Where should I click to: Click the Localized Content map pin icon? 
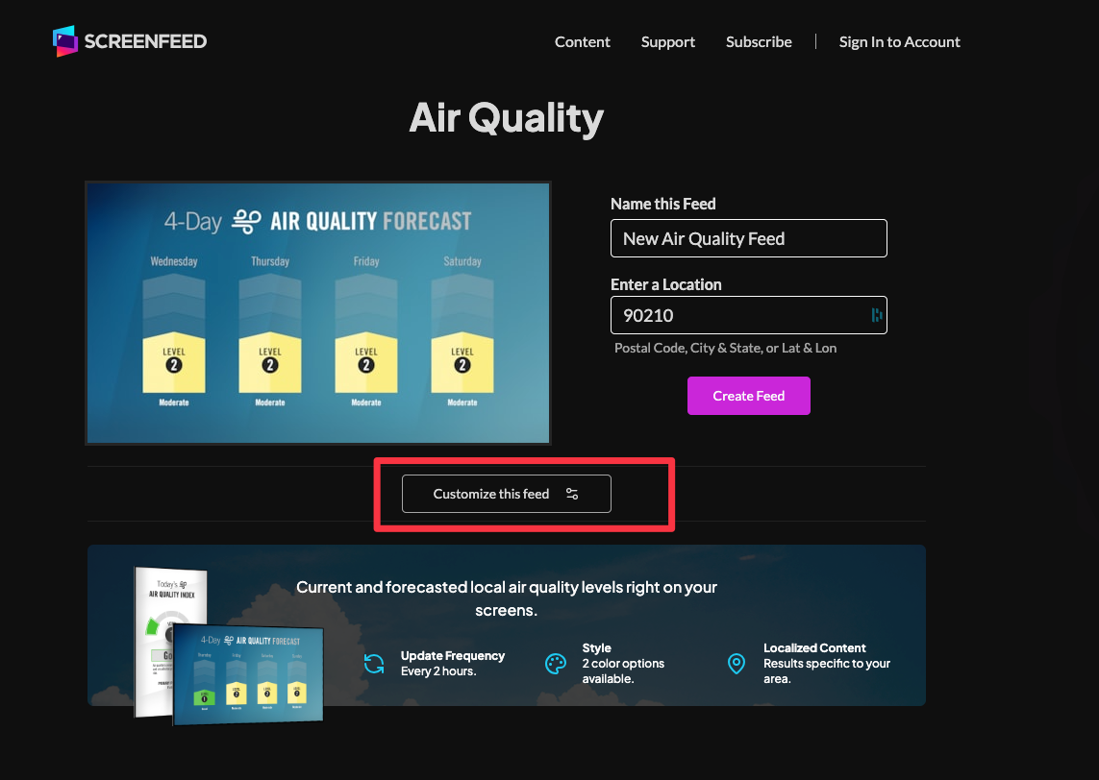pos(737,664)
